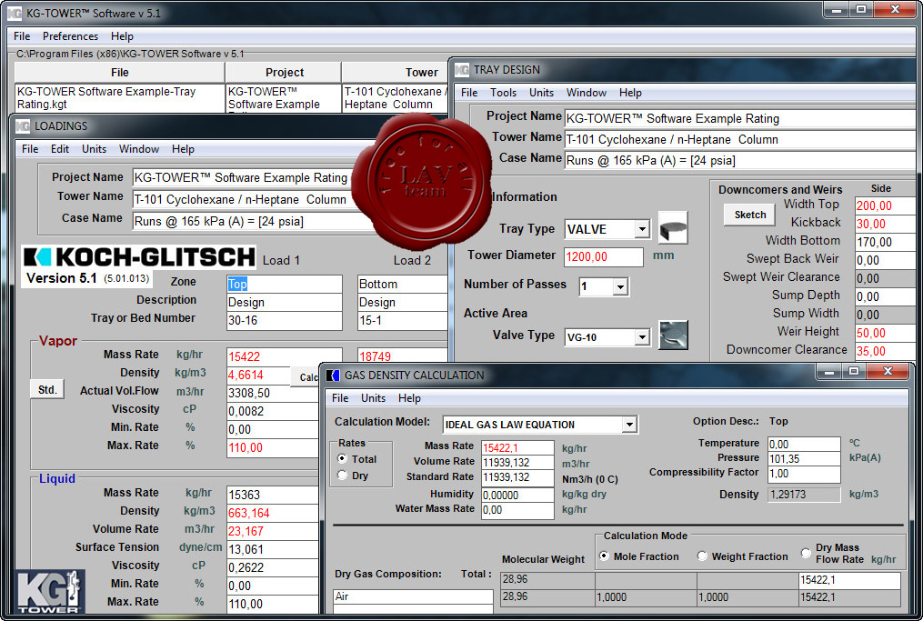Click the Water Mass Rate field

coord(517,510)
